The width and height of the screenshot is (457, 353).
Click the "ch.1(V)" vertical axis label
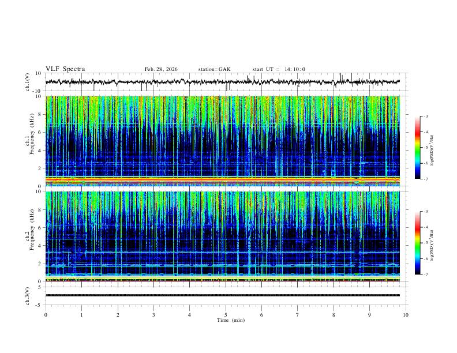click(28, 82)
